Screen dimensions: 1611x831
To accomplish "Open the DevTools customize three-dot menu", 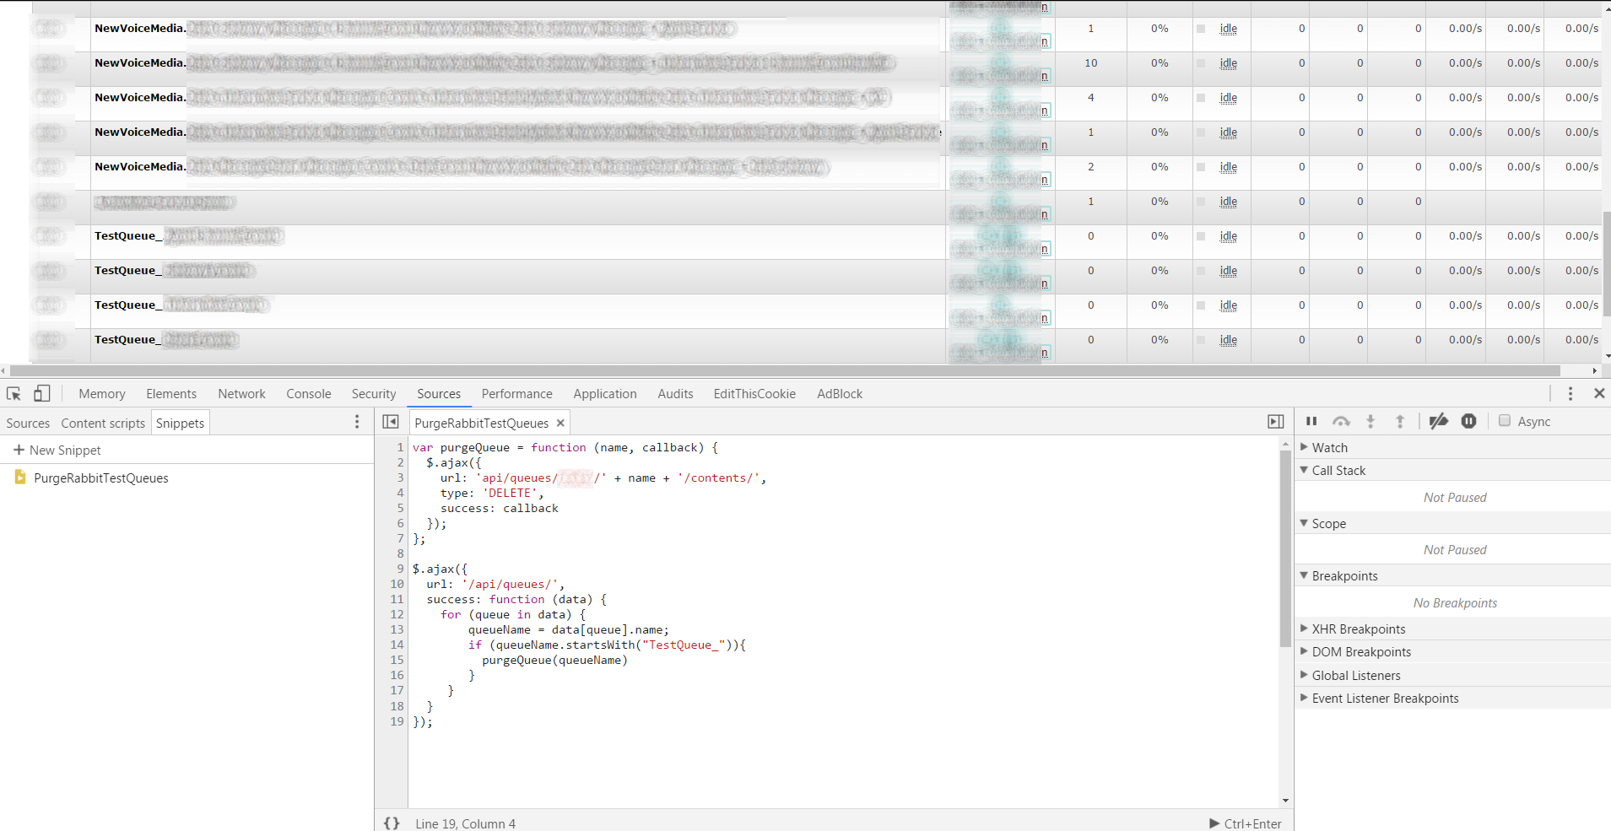I will click(1570, 394).
